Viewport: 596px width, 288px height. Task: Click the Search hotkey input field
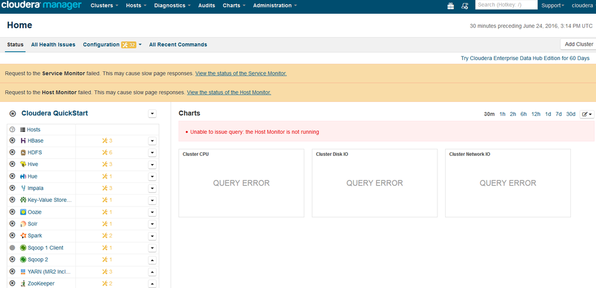507,5
